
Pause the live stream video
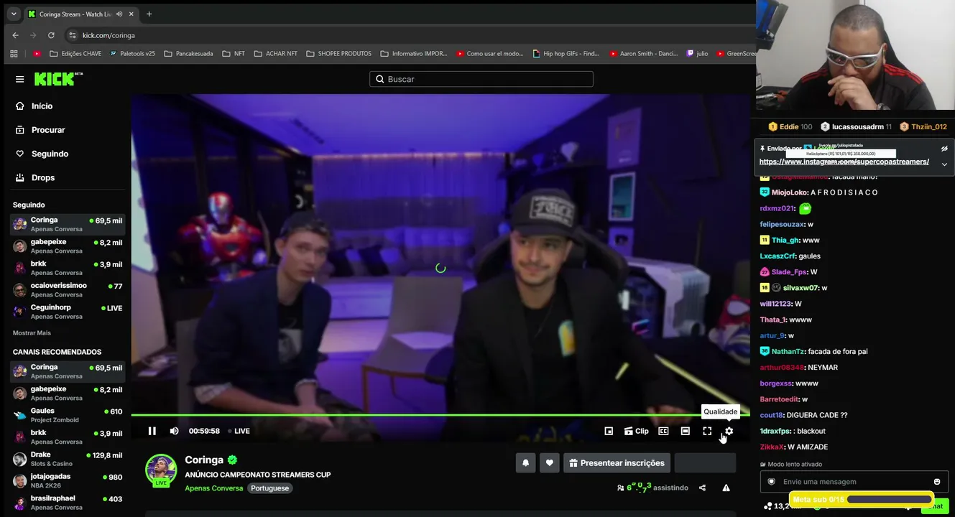[152, 431]
